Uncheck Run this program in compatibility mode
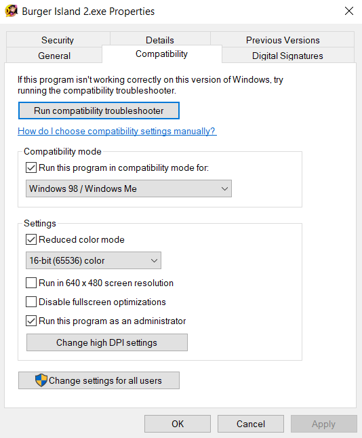 click(31, 168)
